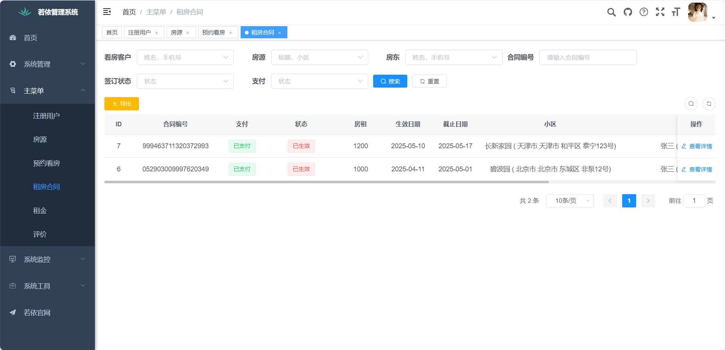Viewport: 725px width, 350px height.
Task: Collapse the sidebar with the hamburger icon
Action: click(x=107, y=12)
